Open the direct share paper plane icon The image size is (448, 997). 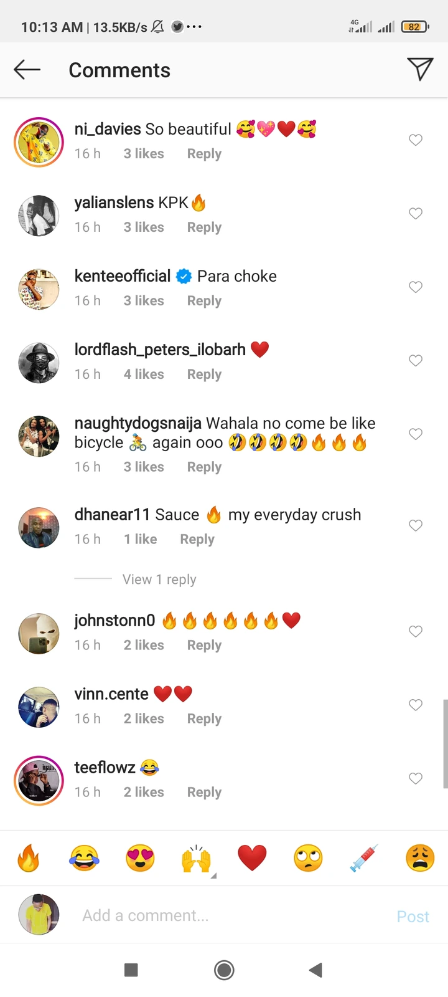click(x=420, y=69)
